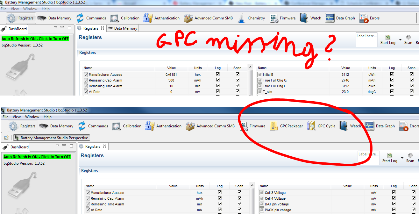The height and width of the screenshot is (214, 419).
Task: Open Advanced Comm SMB in the lower window
Action: pos(210,126)
